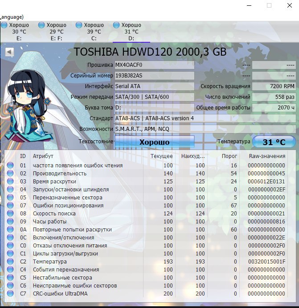This screenshot has width=299, height=308.
Task: Click status orb of Отказы отключения питания row
Action: coord(10,245)
